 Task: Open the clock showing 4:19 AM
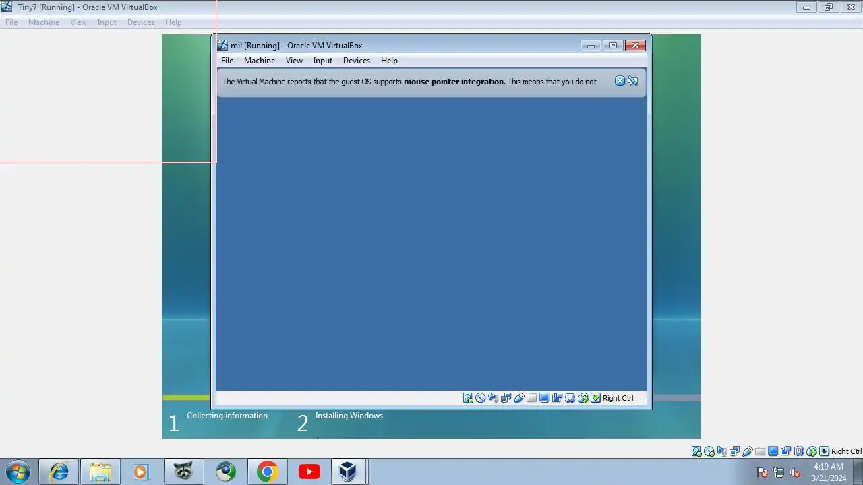tap(829, 472)
